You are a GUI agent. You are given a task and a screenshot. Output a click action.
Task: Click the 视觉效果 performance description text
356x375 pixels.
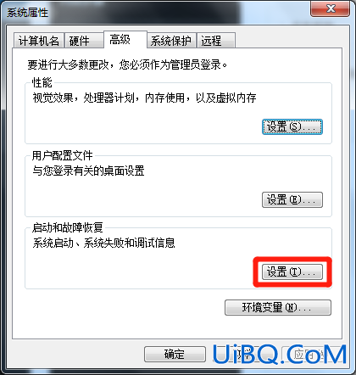coord(144,98)
